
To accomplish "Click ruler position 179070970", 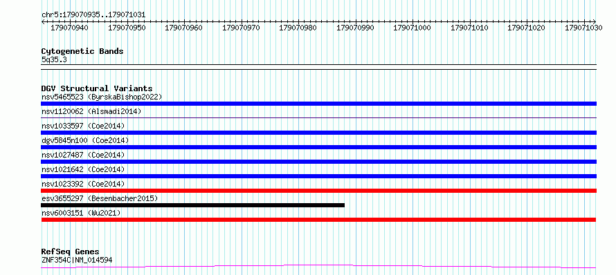I will coord(242,28).
